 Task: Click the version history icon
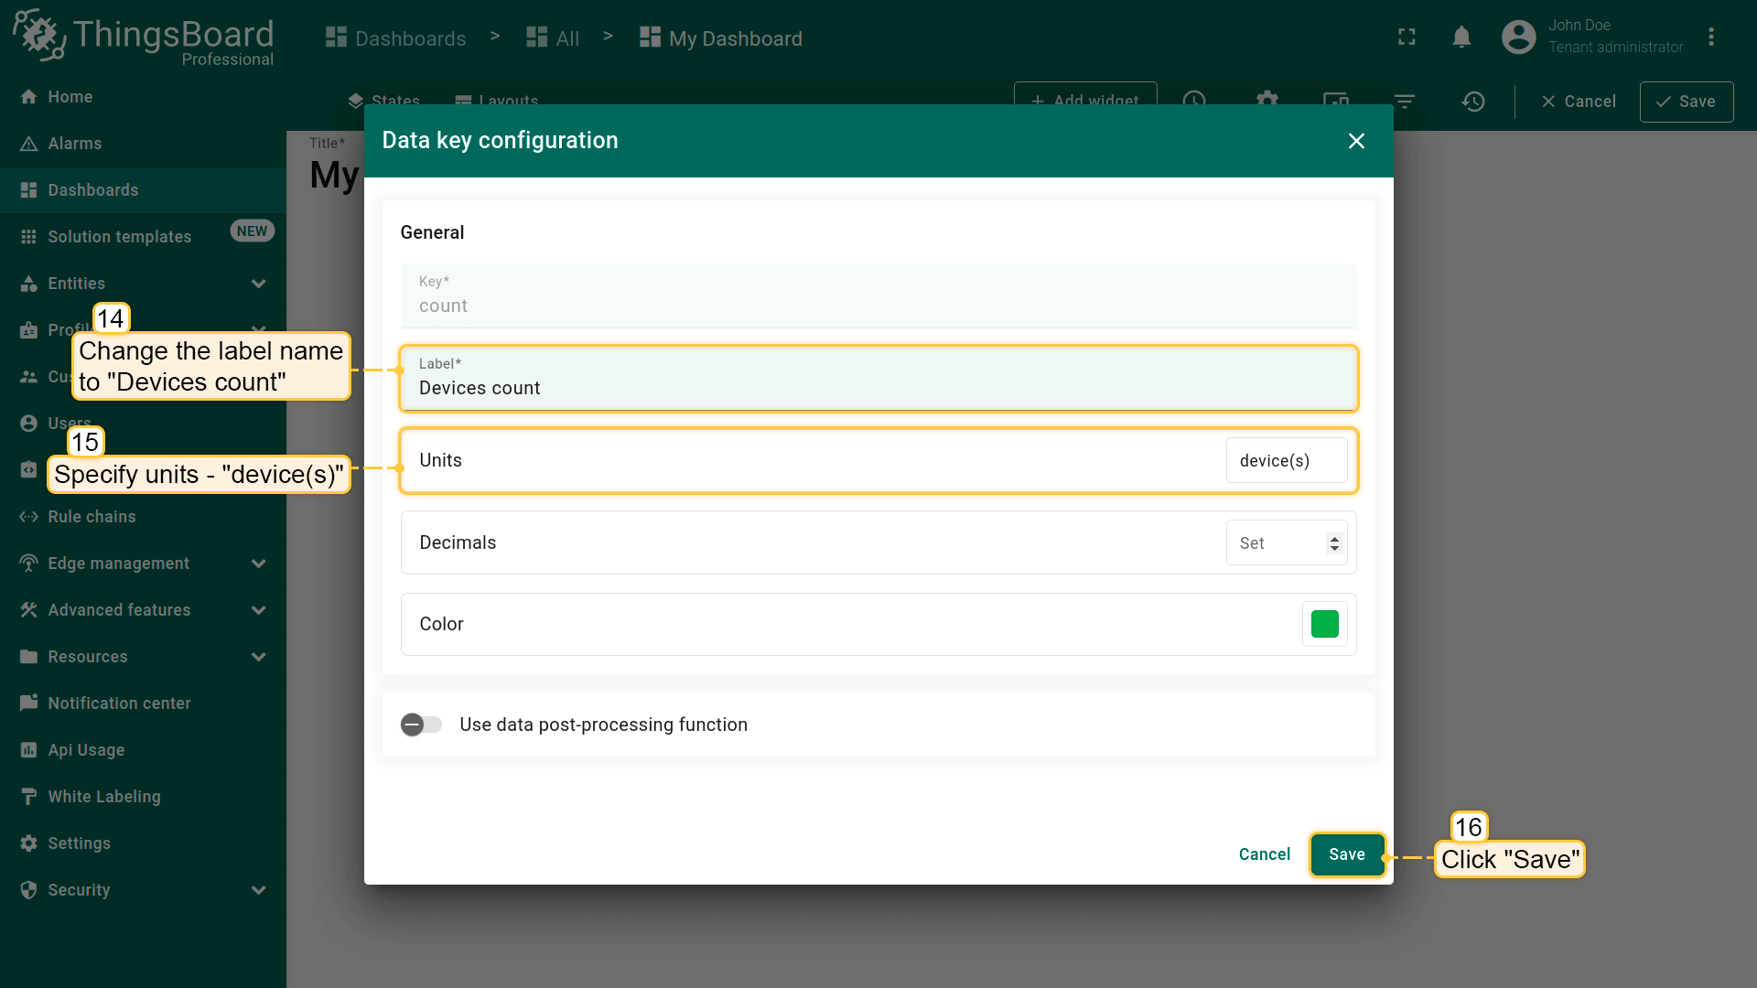coord(1473,102)
